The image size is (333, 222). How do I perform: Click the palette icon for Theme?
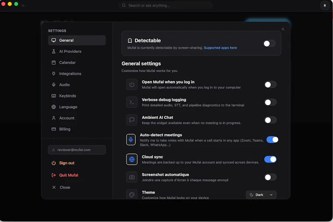(132, 194)
